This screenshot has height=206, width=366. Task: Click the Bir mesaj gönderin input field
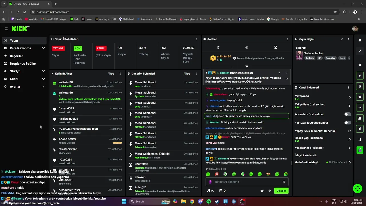point(247,182)
